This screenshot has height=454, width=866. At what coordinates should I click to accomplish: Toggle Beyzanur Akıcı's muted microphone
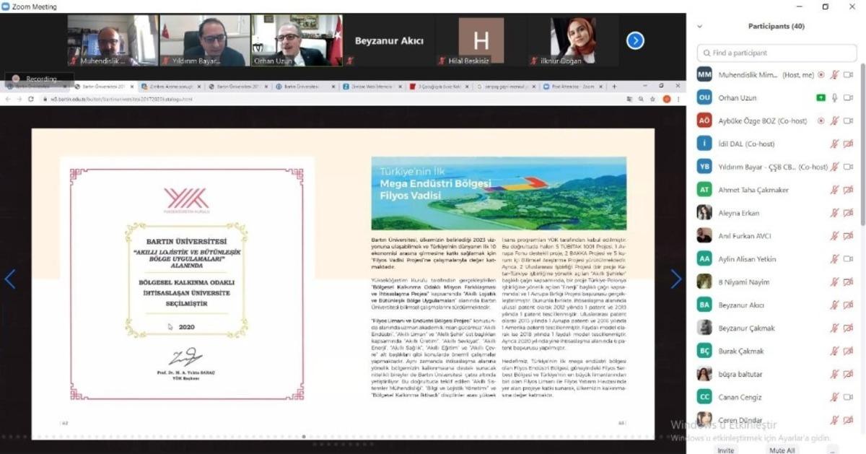[835, 305]
